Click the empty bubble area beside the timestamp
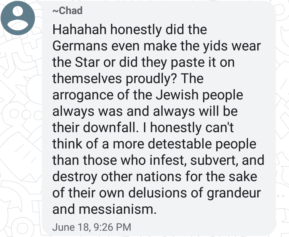The image size is (289, 237). click(203, 227)
